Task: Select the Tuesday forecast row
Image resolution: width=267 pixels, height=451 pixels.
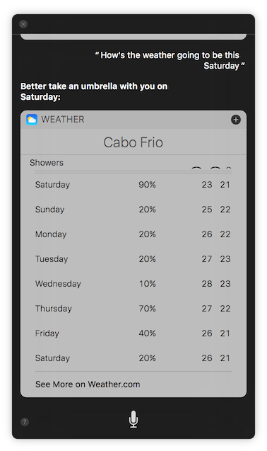Action: tap(133, 259)
